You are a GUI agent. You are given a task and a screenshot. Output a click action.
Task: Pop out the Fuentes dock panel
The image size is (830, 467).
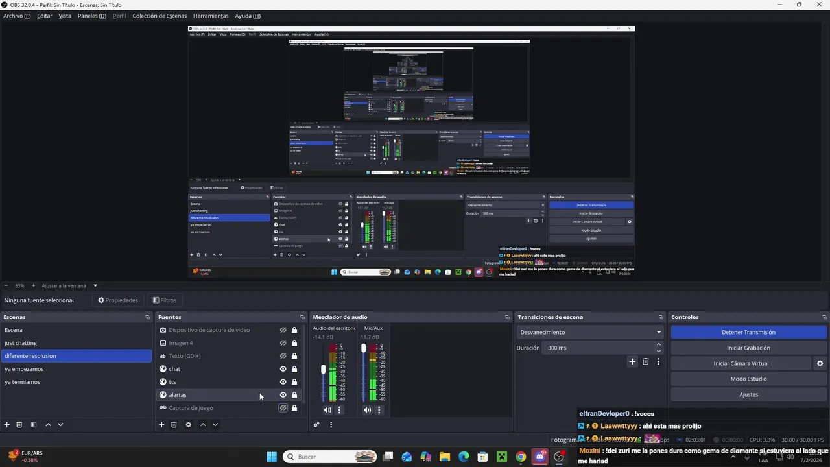(302, 317)
